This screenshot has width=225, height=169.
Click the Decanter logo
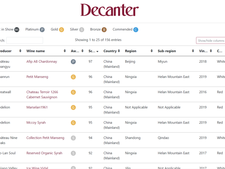click(110, 10)
